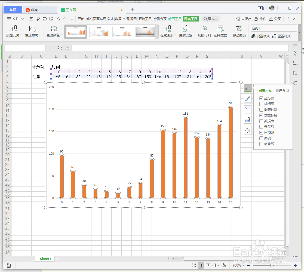Image resolution: width=304 pixels, height=272 pixels.
Task: Check the 轴标题 checkbox
Action: pos(261,104)
